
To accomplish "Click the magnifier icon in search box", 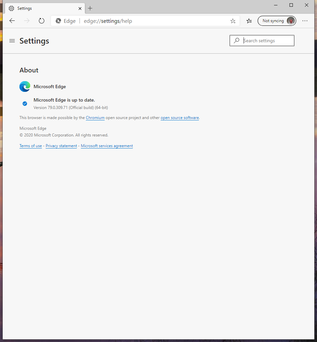I will [236, 41].
